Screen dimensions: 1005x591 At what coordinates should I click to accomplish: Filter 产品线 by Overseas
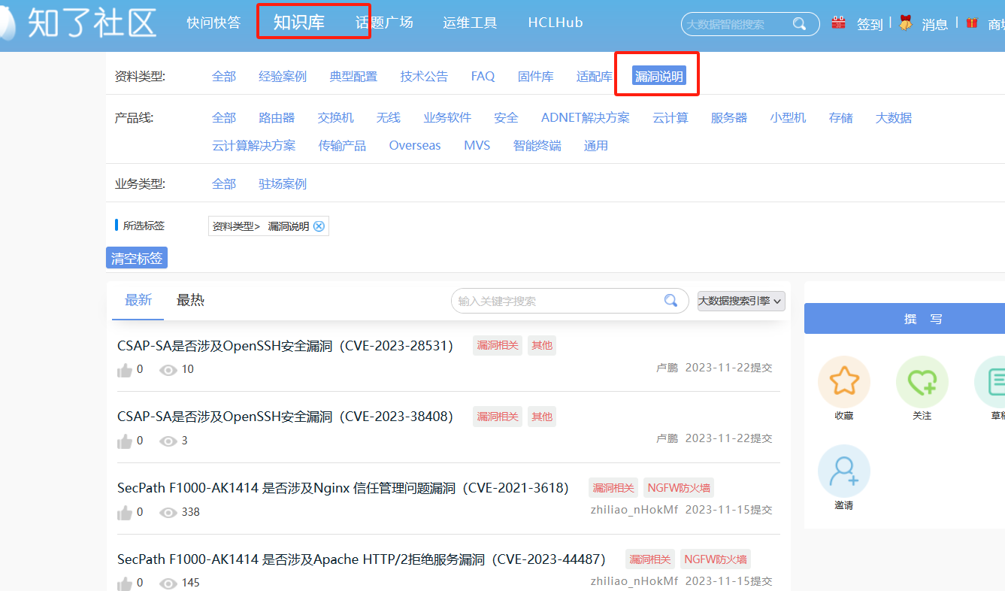[x=415, y=145]
